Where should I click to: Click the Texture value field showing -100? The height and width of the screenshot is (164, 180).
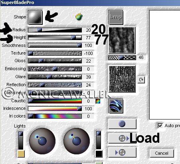click(88, 53)
